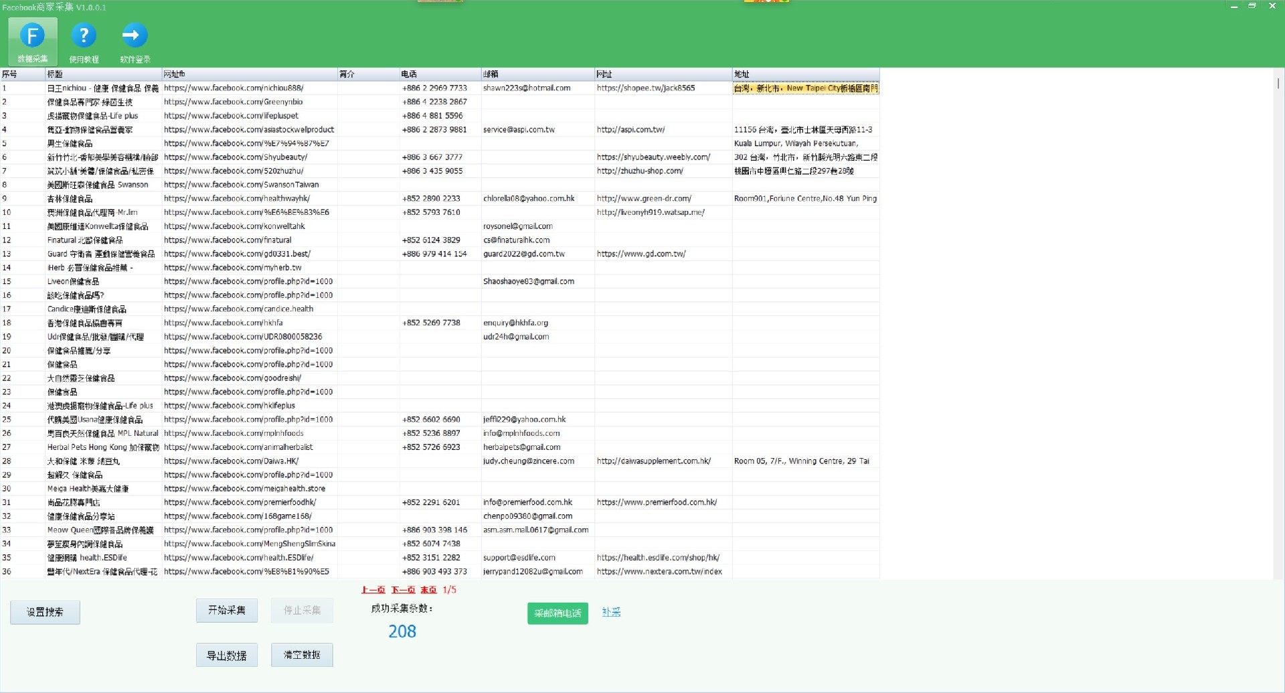Click the 网址fb column header

point(250,74)
